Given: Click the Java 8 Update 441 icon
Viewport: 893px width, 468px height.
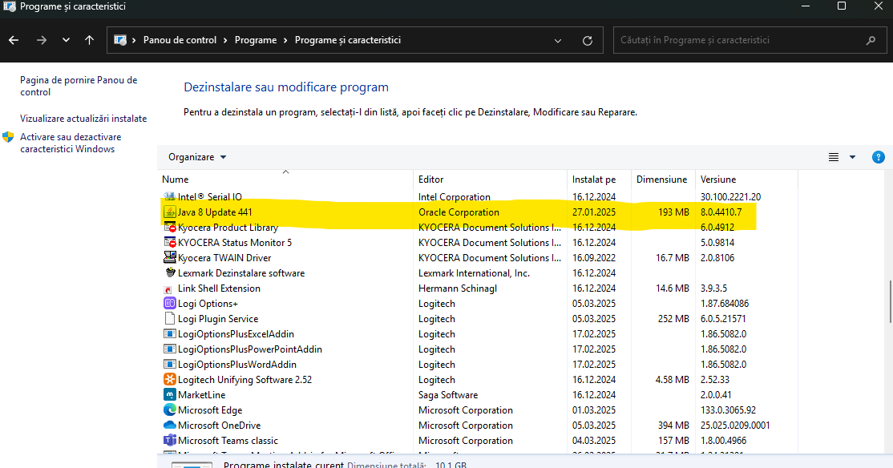Looking at the screenshot, I should 170,212.
